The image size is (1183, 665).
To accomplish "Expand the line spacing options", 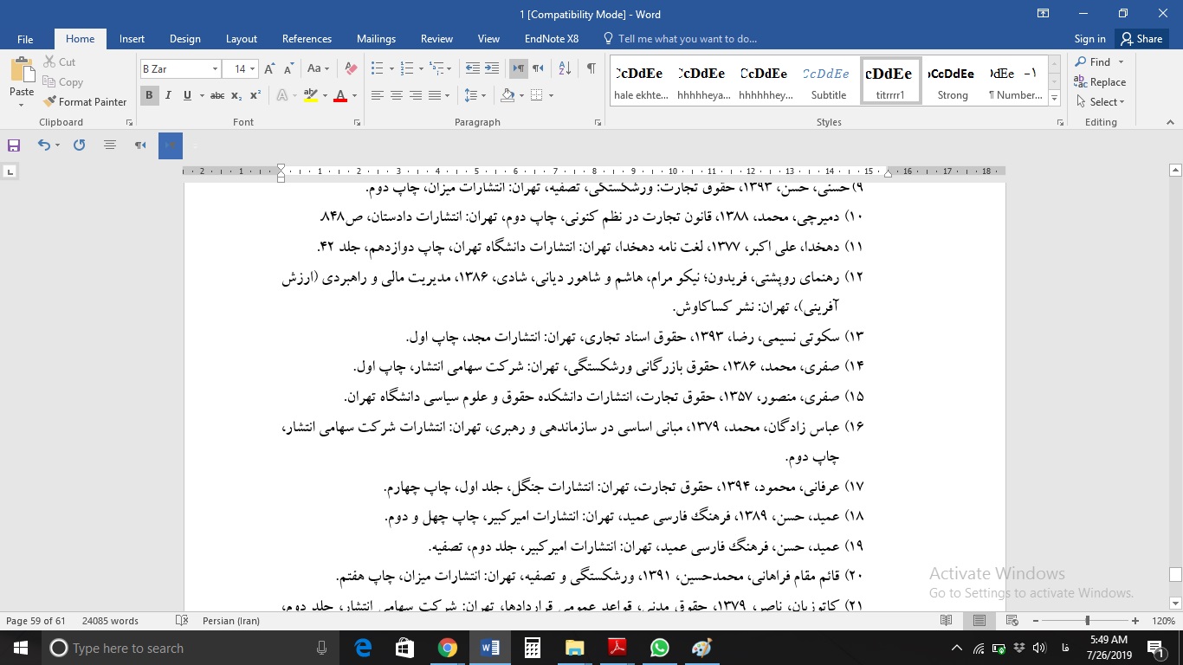I will [482, 95].
